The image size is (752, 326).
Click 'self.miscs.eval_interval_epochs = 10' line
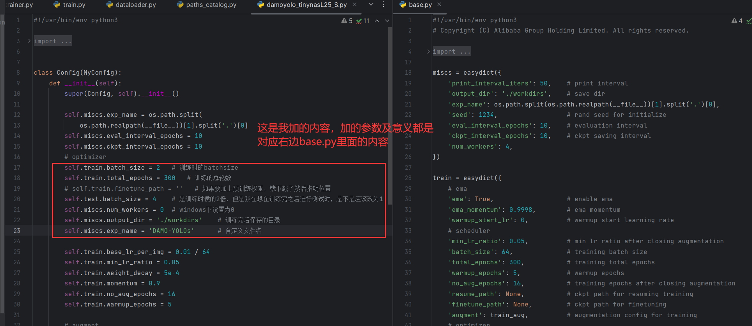(x=133, y=136)
